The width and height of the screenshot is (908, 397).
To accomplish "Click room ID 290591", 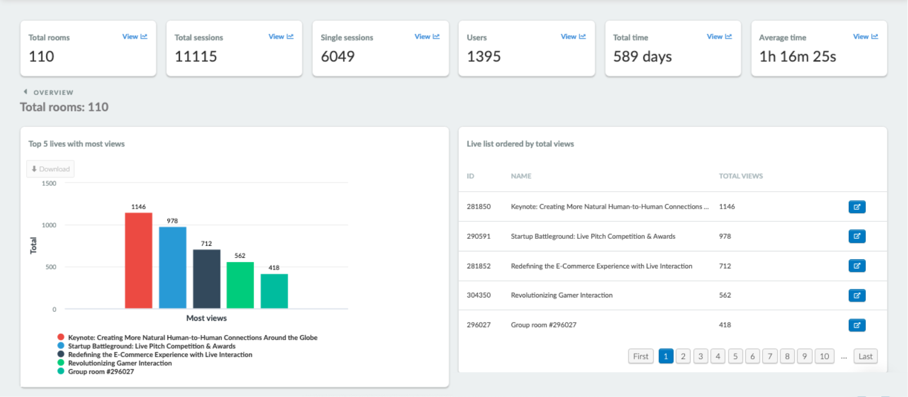I will click(479, 237).
